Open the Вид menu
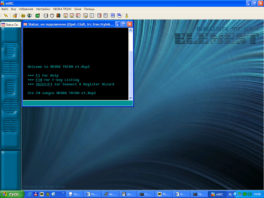The image size is (264, 198). tap(13, 9)
